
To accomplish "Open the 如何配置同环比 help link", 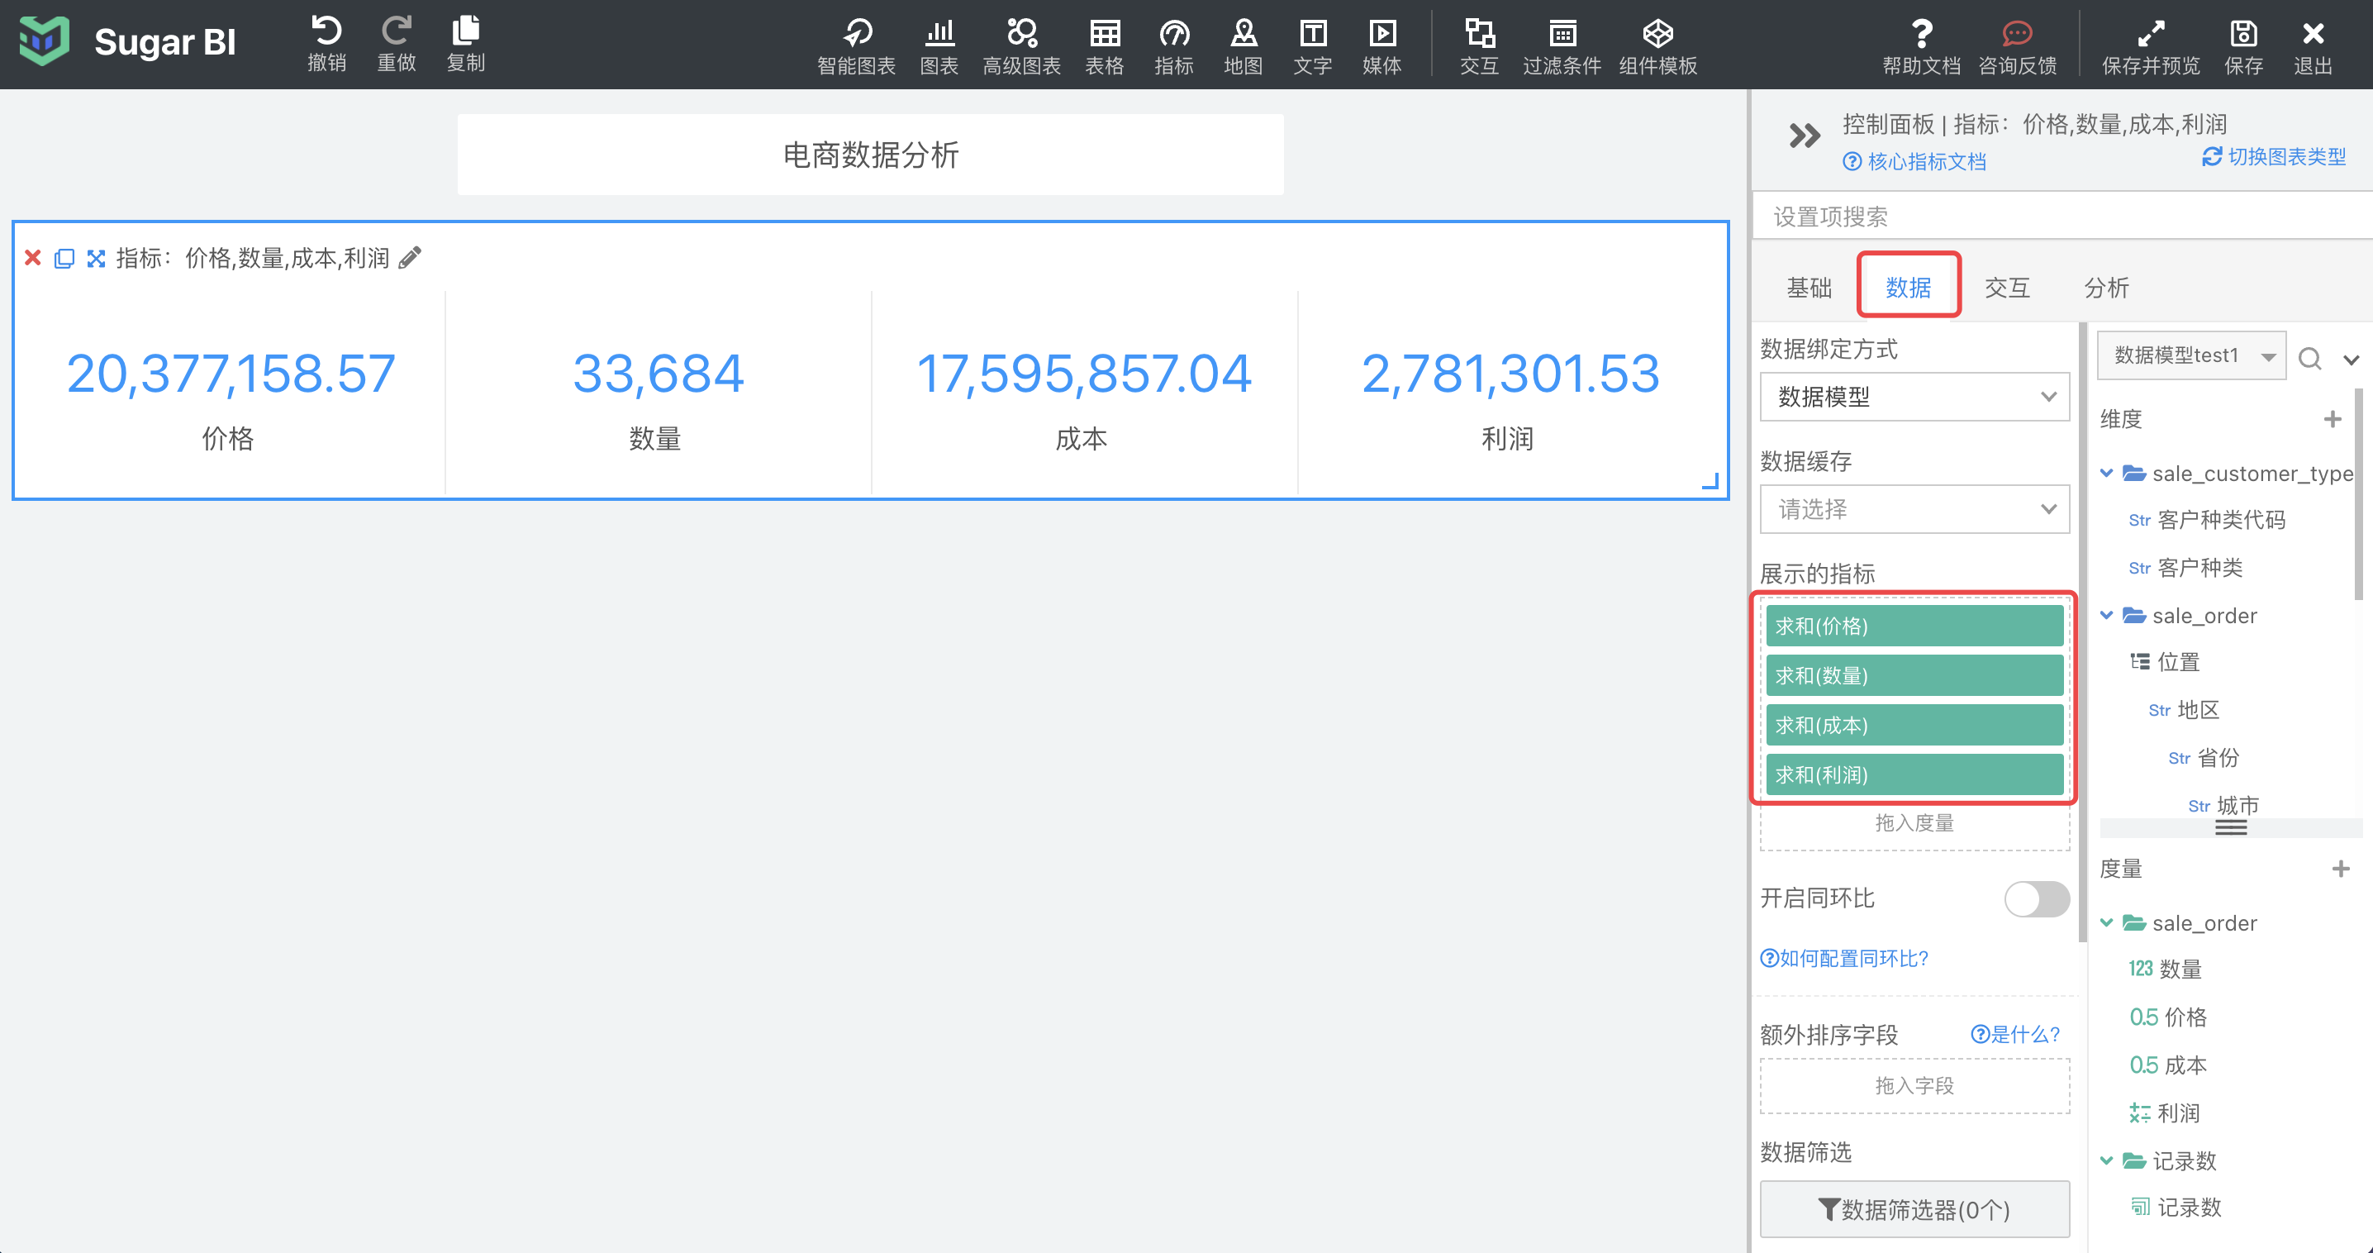I will pyautogui.click(x=1844, y=958).
